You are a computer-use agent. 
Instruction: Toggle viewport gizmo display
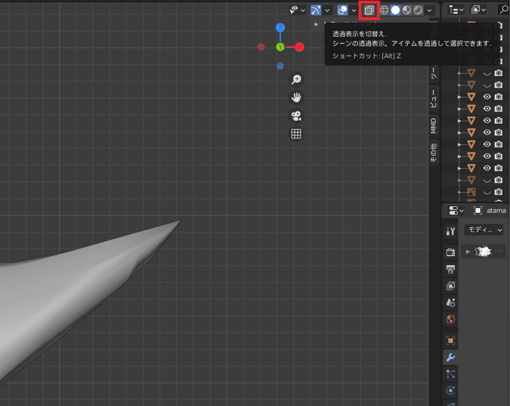pos(316,10)
